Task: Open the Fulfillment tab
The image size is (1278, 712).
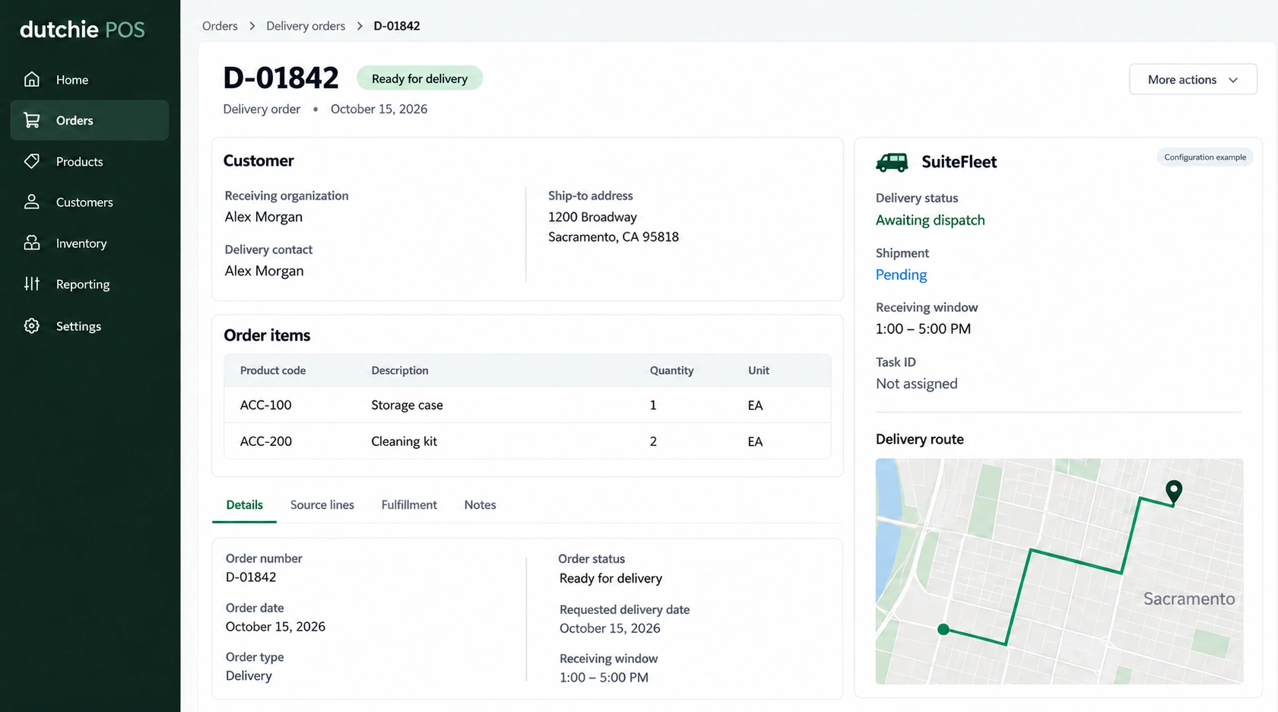Action: point(409,505)
